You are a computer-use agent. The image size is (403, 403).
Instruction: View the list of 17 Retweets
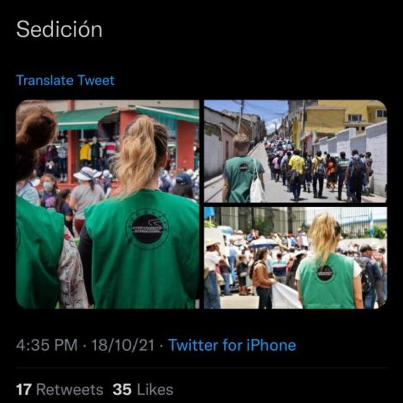(x=59, y=389)
